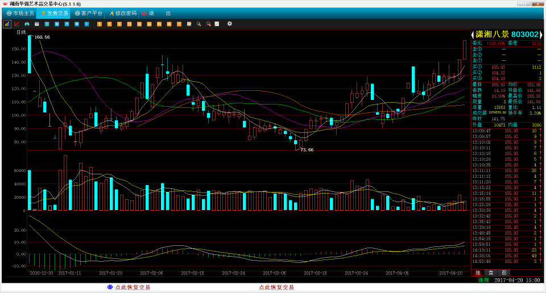Switch to the 细 detail tab
The width and height of the screenshot is (546, 293).
[478, 273]
